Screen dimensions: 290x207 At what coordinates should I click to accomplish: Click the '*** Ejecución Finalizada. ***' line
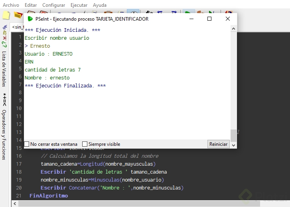pos(65,86)
